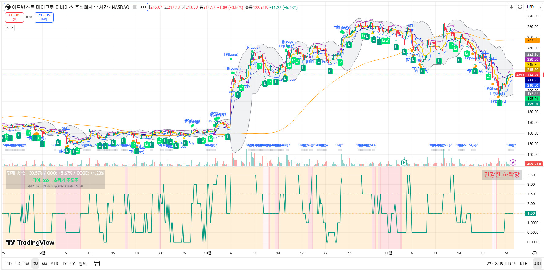Open symbol search via company title
This screenshot has width=544, height=270.
71,7
